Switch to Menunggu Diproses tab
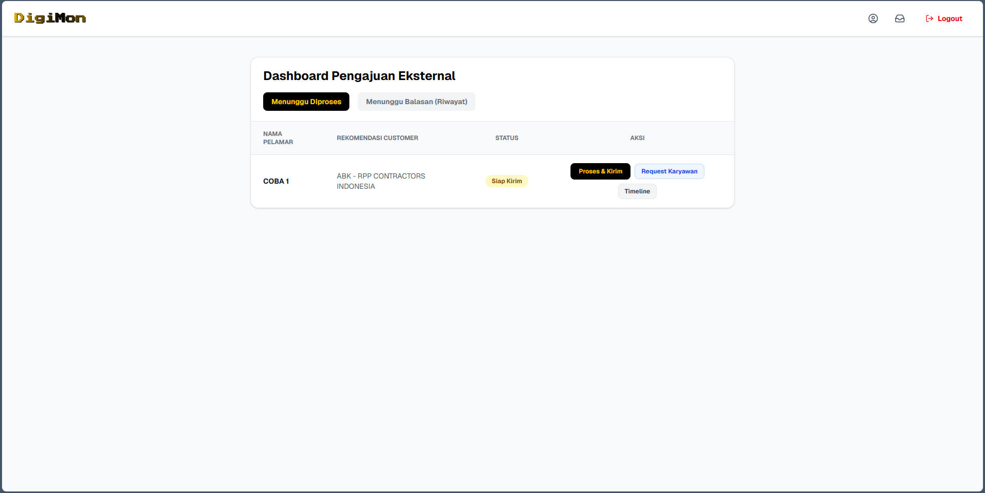This screenshot has width=985, height=493. (x=306, y=102)
